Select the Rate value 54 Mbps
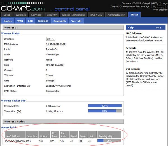The image size is (168, 146). pyautogui.click(x=50, y=81)
